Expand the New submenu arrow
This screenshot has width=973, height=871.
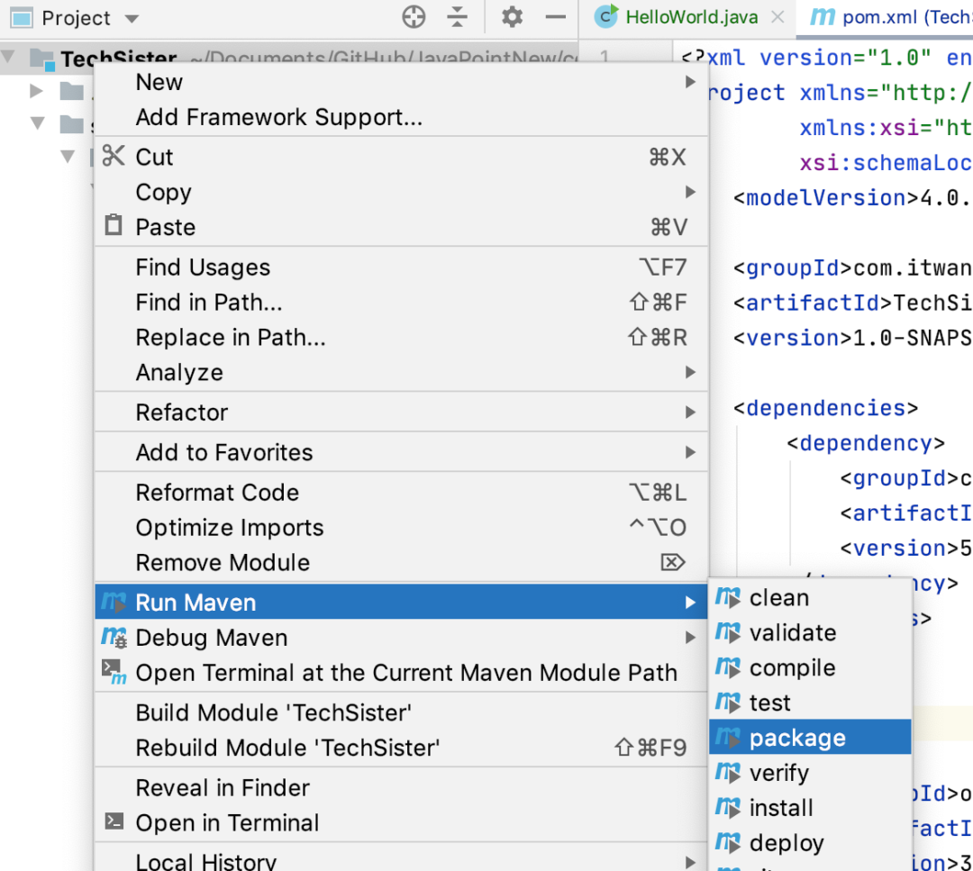click(x=690, y=82)
